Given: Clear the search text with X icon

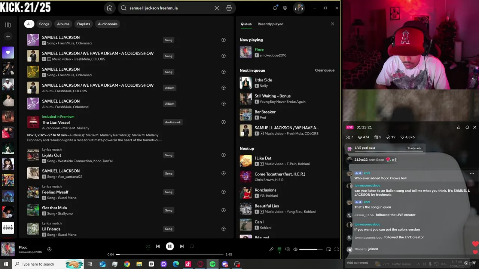Looking at the screenshot, I should [217, 8].
